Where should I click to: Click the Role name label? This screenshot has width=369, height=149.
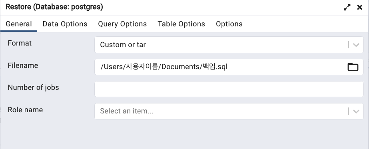tap(25, 110)
